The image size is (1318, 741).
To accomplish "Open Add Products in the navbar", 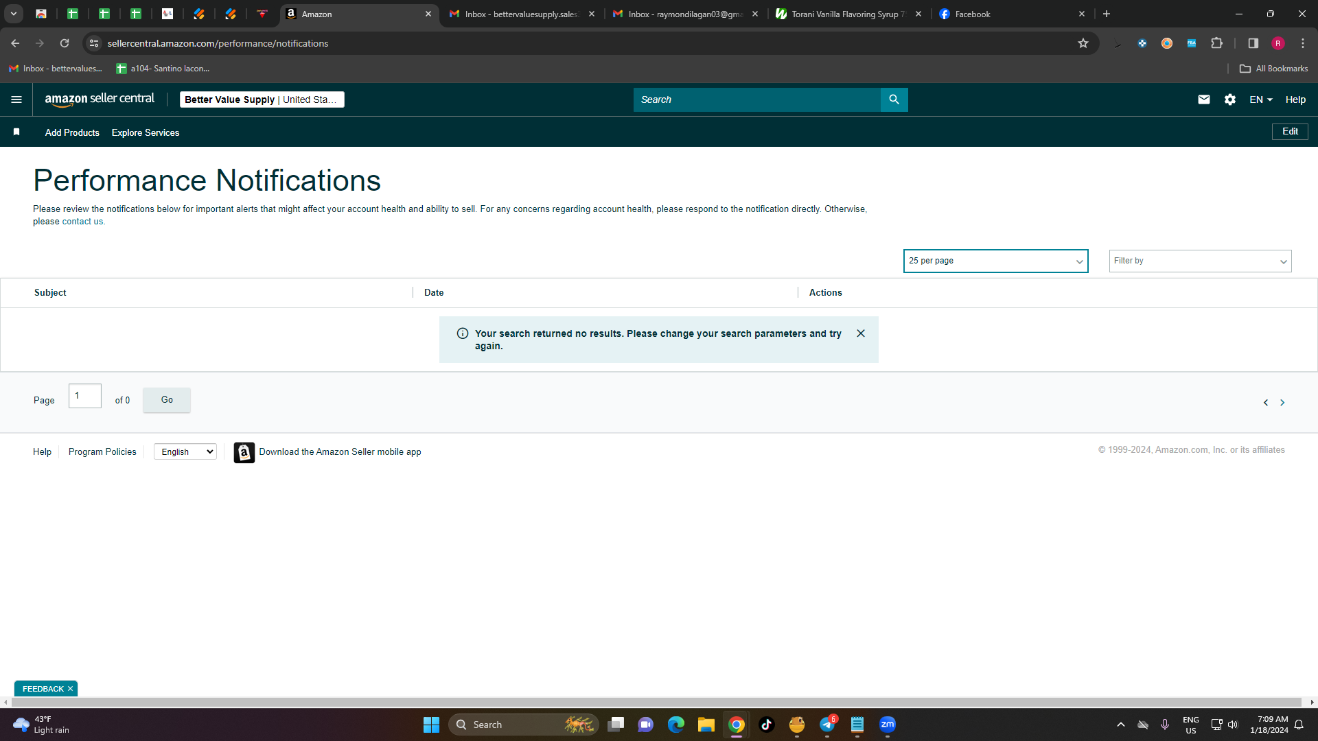I will pyautogui.click(x=72, y=132).
